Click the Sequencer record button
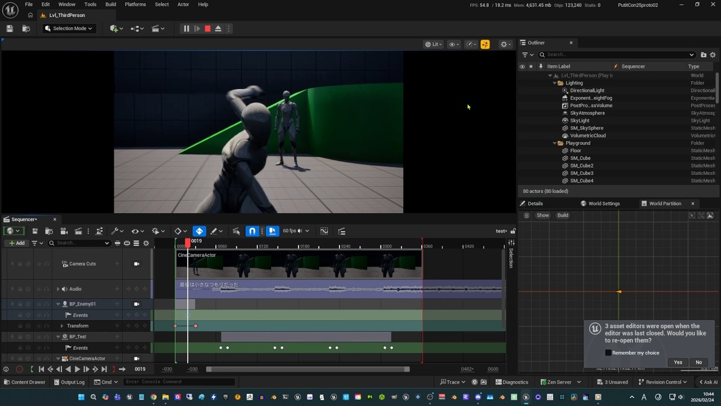This screenshot has width=721, height=406. [19, 369]
